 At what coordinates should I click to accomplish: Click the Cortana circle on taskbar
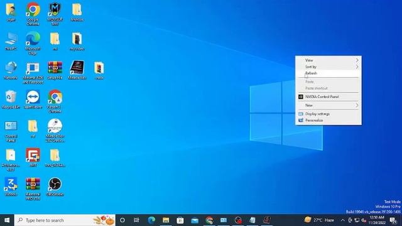click(x=122, y=220)
